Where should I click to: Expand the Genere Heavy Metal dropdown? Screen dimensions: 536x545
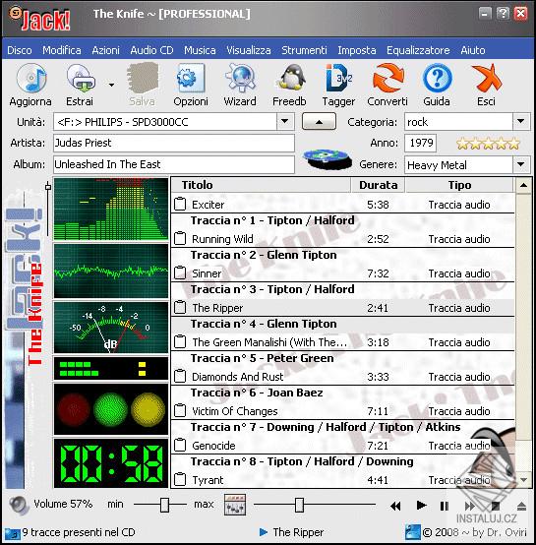tap(520, 164)
